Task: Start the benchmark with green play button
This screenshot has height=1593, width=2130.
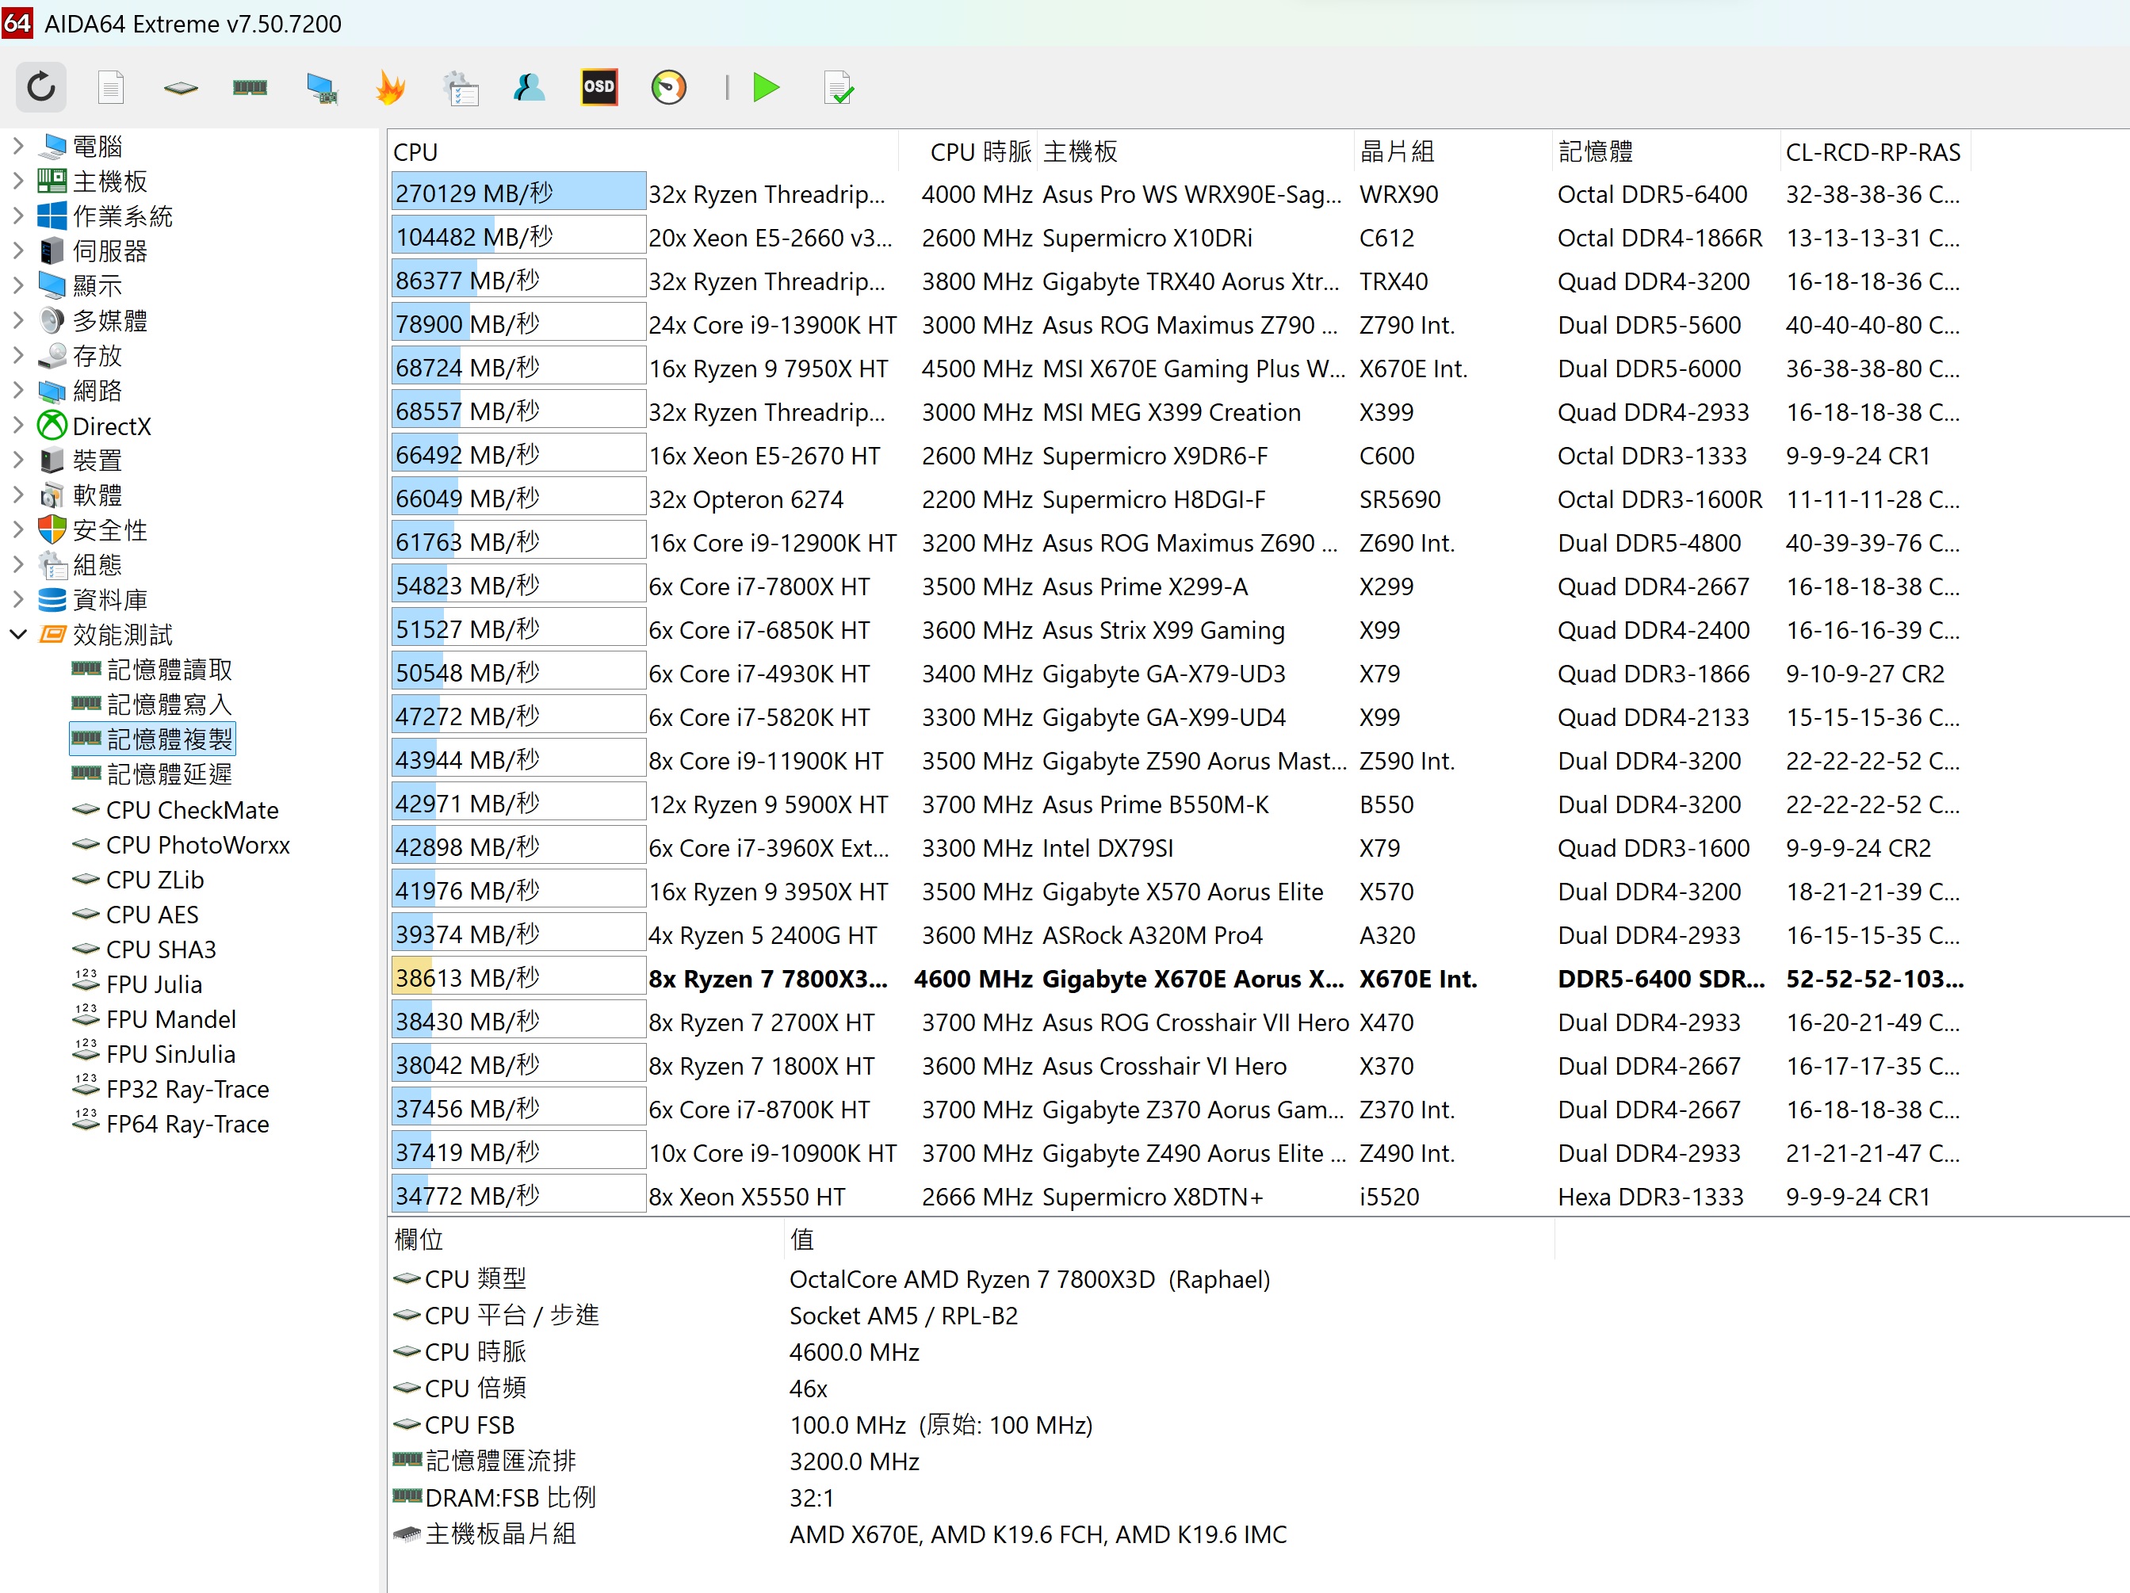Action: (767, 88)
